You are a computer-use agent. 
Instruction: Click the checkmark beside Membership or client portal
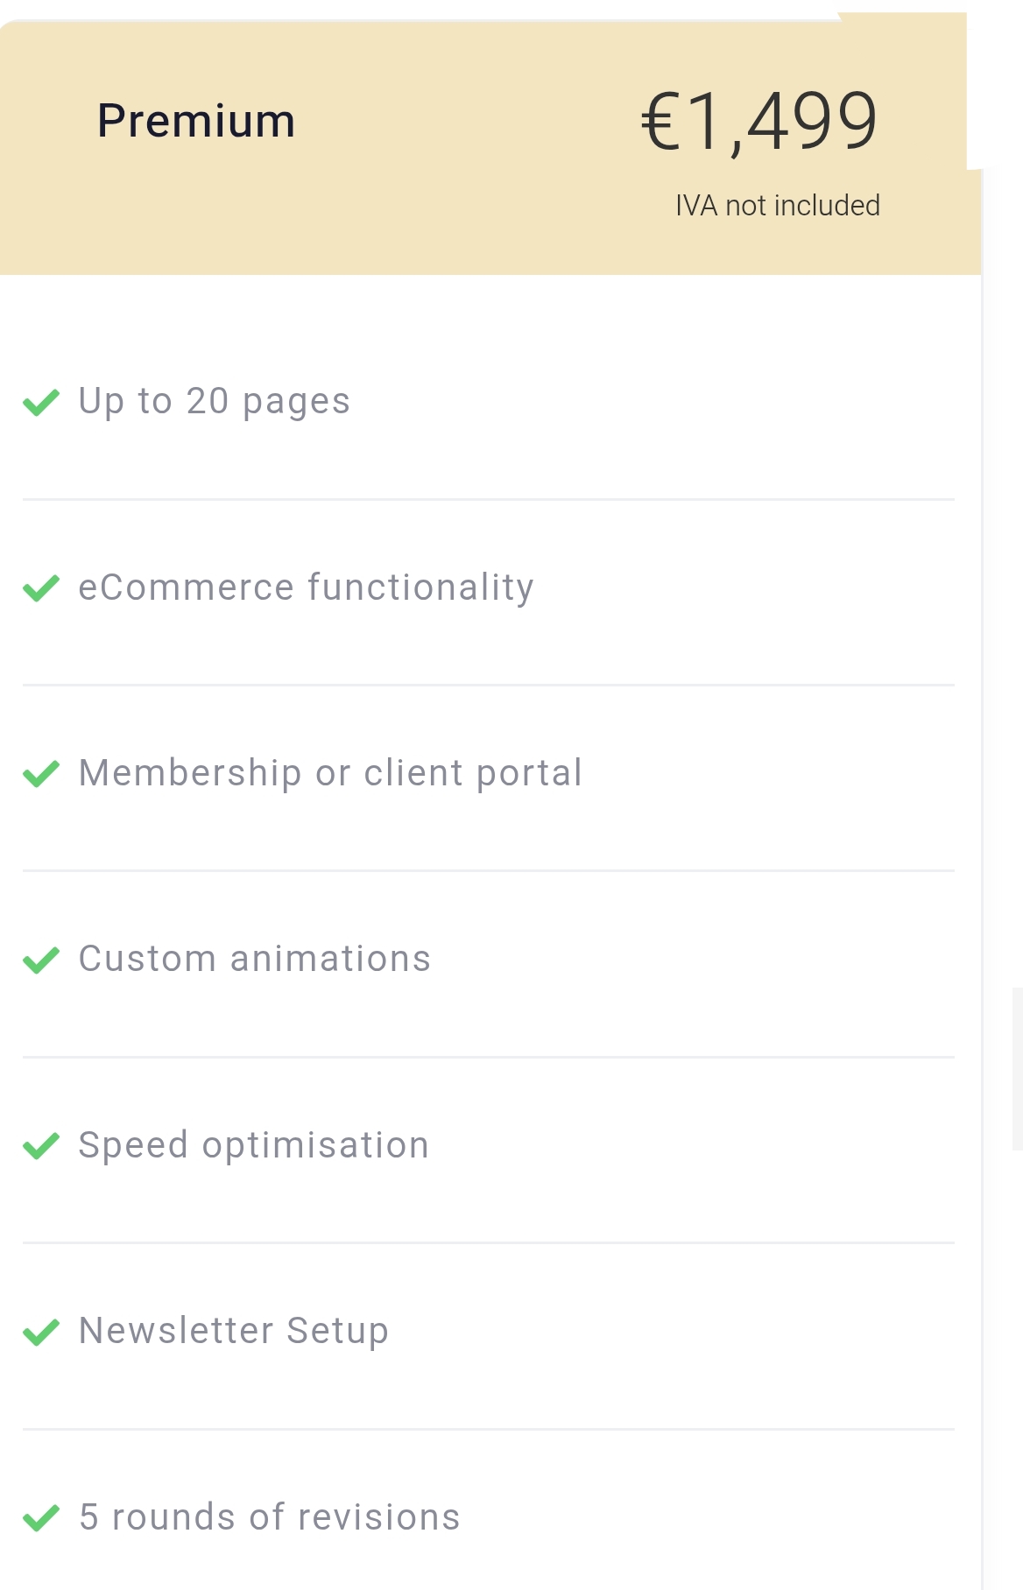[41, 774]
